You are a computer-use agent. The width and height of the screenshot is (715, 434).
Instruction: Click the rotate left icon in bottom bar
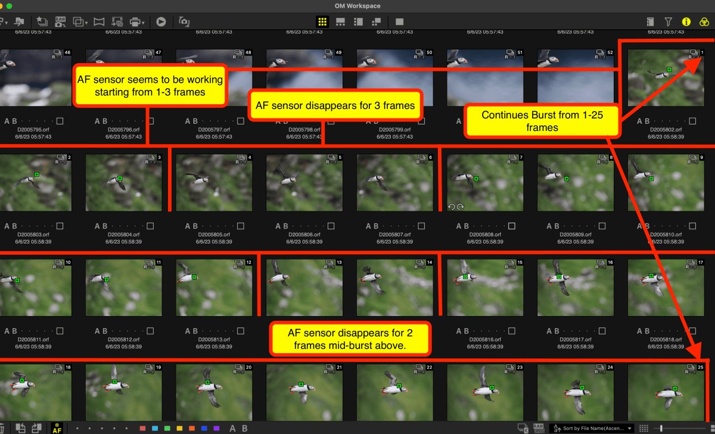pyautogui.click(x=21, y=428)
